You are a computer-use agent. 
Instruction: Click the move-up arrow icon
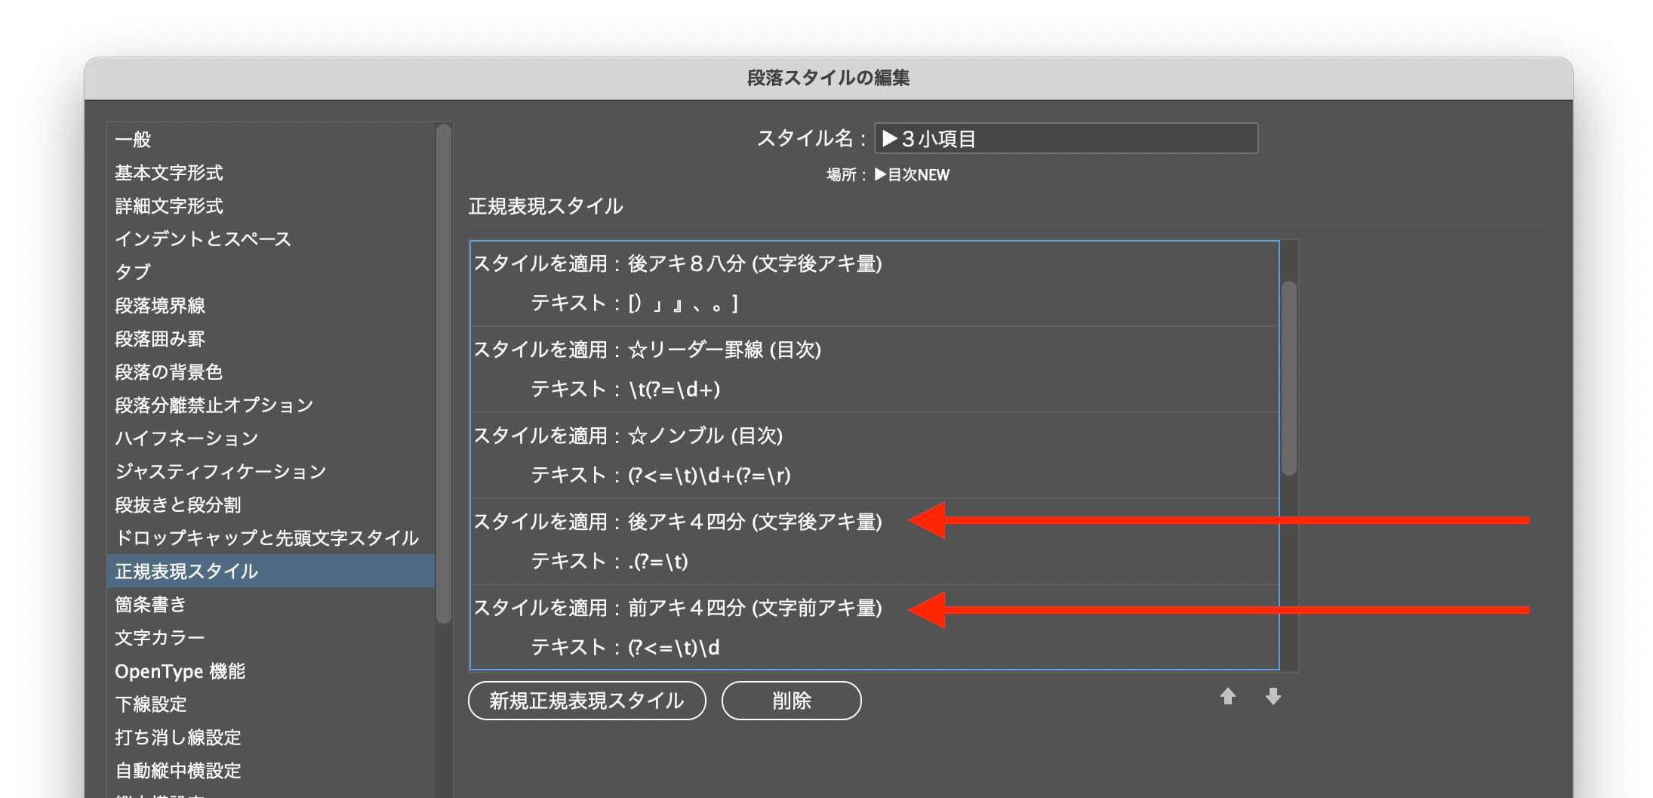click(1227, 696)
